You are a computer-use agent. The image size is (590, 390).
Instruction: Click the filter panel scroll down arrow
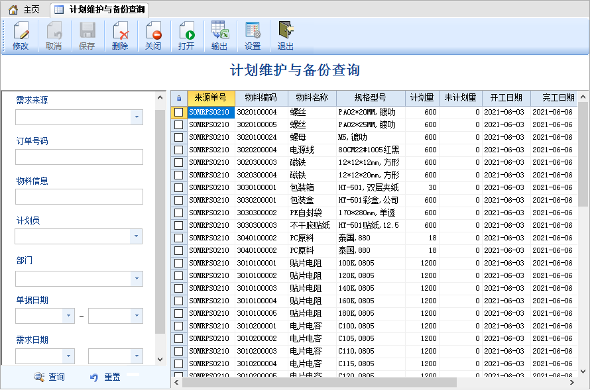pyautogui.click(x=160, y=360)
